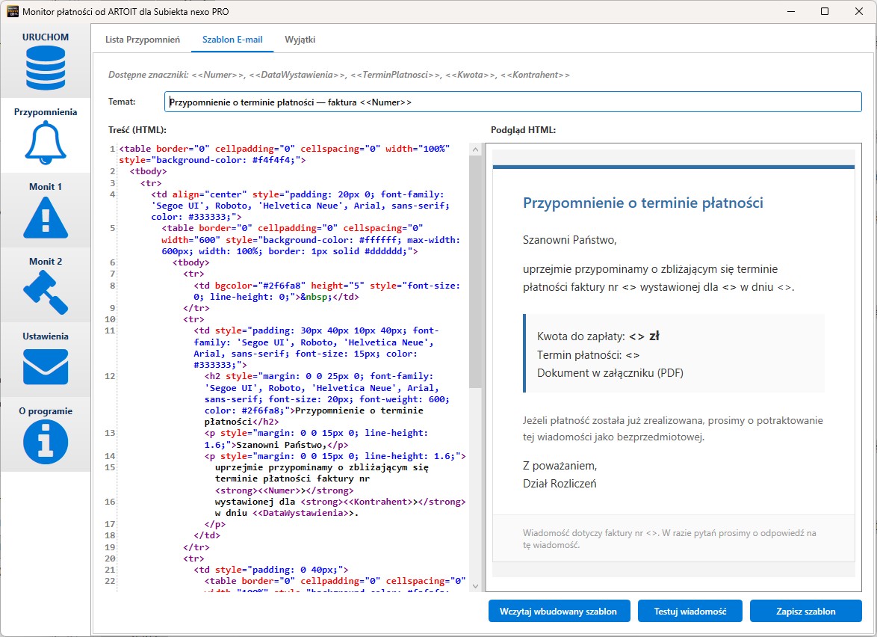The height and width of the screenshot is (637, 877).
Task: Switch to Lista Przypomnień tab
Action: (x=143, y=40)
